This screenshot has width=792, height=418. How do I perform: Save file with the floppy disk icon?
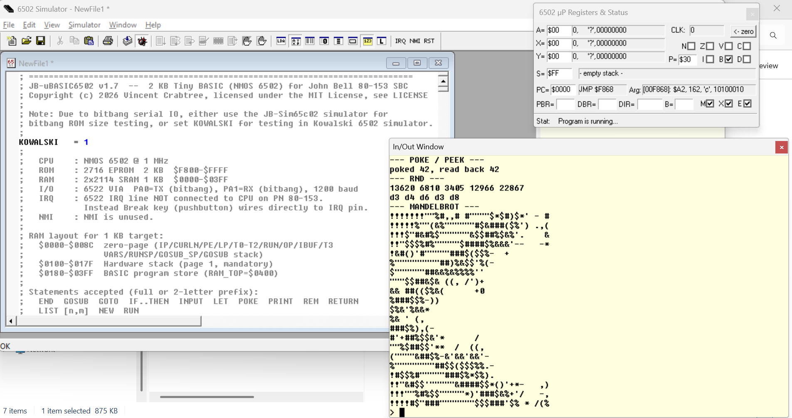[x=40, y=41]
